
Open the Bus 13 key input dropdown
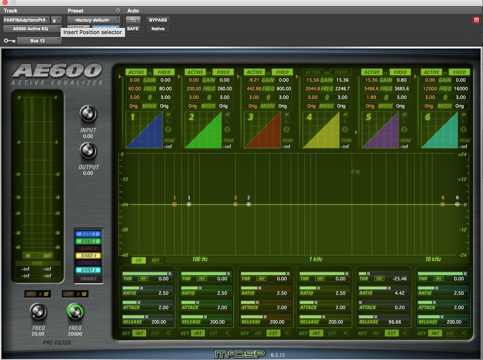[39, 41]
